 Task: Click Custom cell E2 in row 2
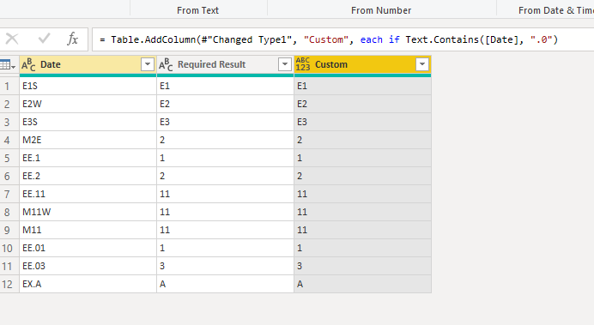point(362,104)
